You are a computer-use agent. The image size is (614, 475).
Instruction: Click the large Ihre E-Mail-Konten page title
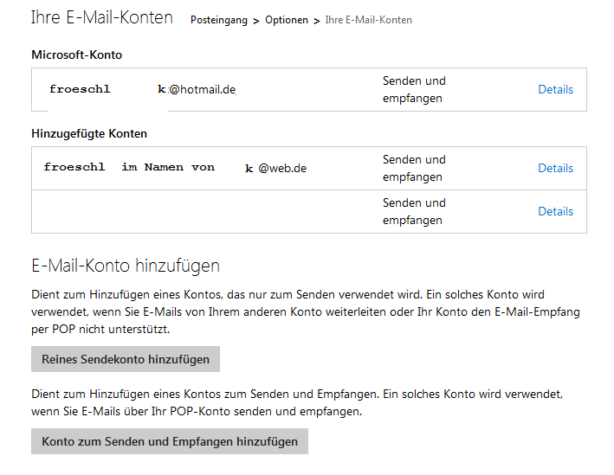102,17
